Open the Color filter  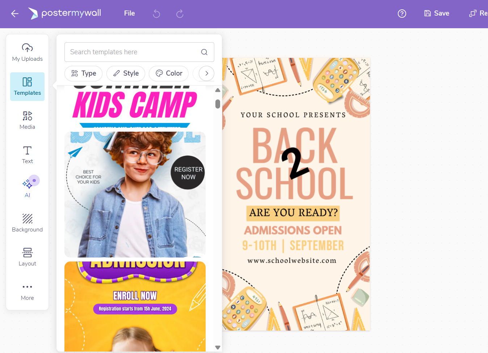(x=169, y=73)
